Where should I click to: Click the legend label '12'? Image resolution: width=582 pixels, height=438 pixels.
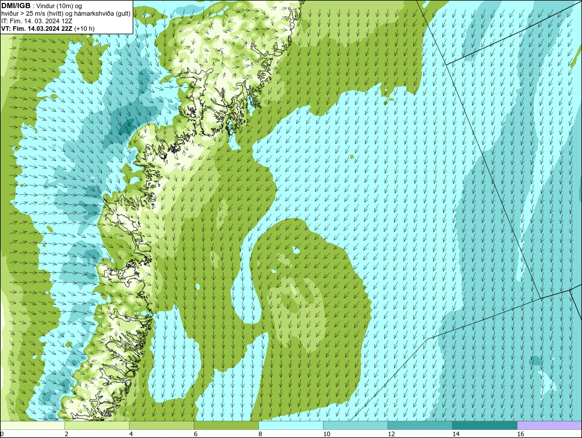click(391, 434)
